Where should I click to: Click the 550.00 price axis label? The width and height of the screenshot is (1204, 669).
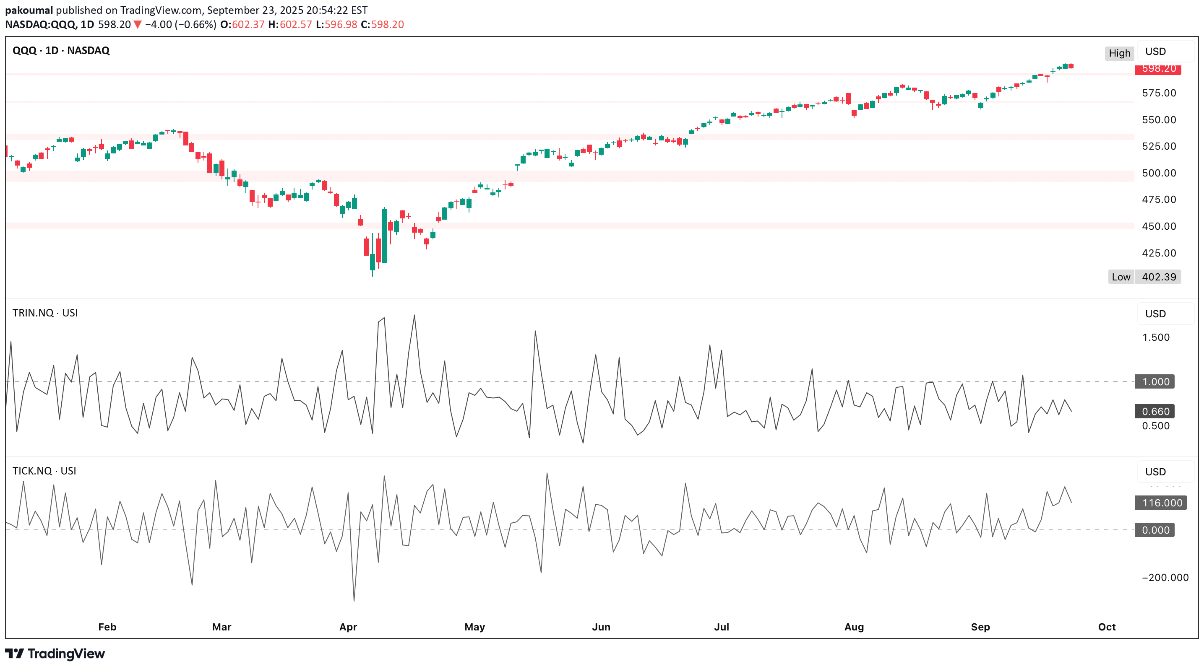point(1159,119)
